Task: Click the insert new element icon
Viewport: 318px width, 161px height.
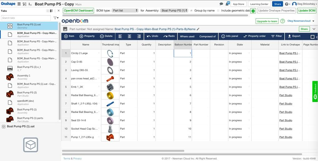Action: 30,4
